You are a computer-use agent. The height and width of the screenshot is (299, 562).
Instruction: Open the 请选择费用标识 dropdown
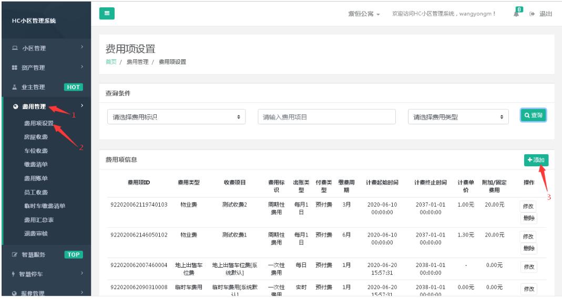pyautogui.click(x=176, y=118)
